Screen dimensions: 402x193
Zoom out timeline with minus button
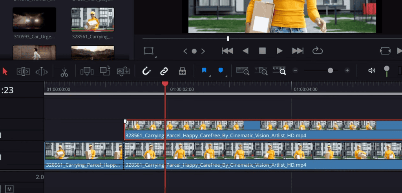[x=295, y=70]
